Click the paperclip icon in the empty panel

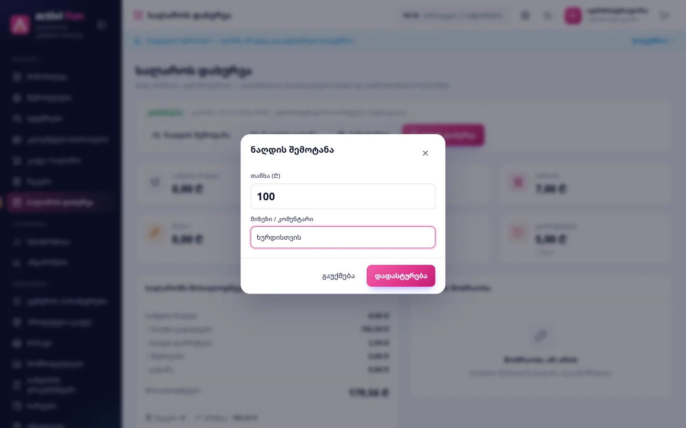pos(541,336)
